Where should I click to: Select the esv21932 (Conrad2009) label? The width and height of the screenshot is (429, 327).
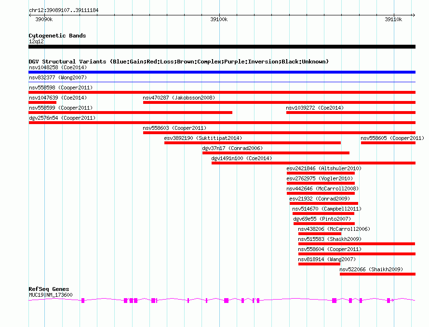[x=320, y=199]
